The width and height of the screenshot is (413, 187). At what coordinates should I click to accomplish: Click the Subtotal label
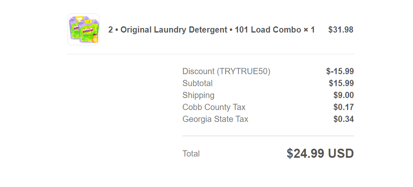pyautogui.click(x=197, y=83)
